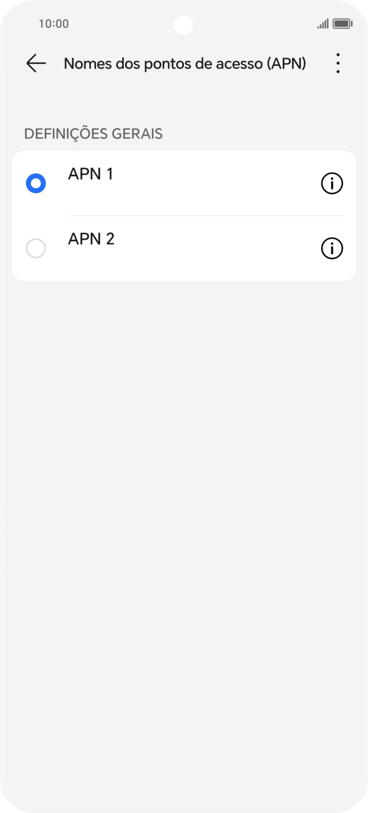Go back using the arrow icon
Screen dimensions: 368x813
(x=36, y=63)
